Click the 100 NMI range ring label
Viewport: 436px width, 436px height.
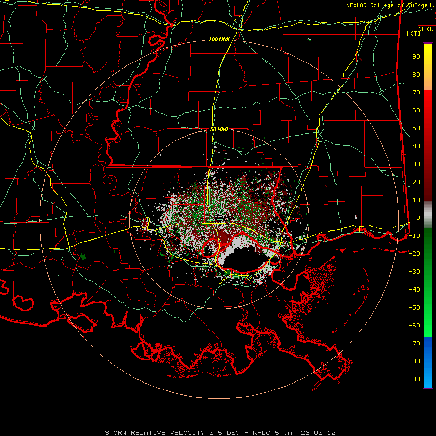pos(219,40)
